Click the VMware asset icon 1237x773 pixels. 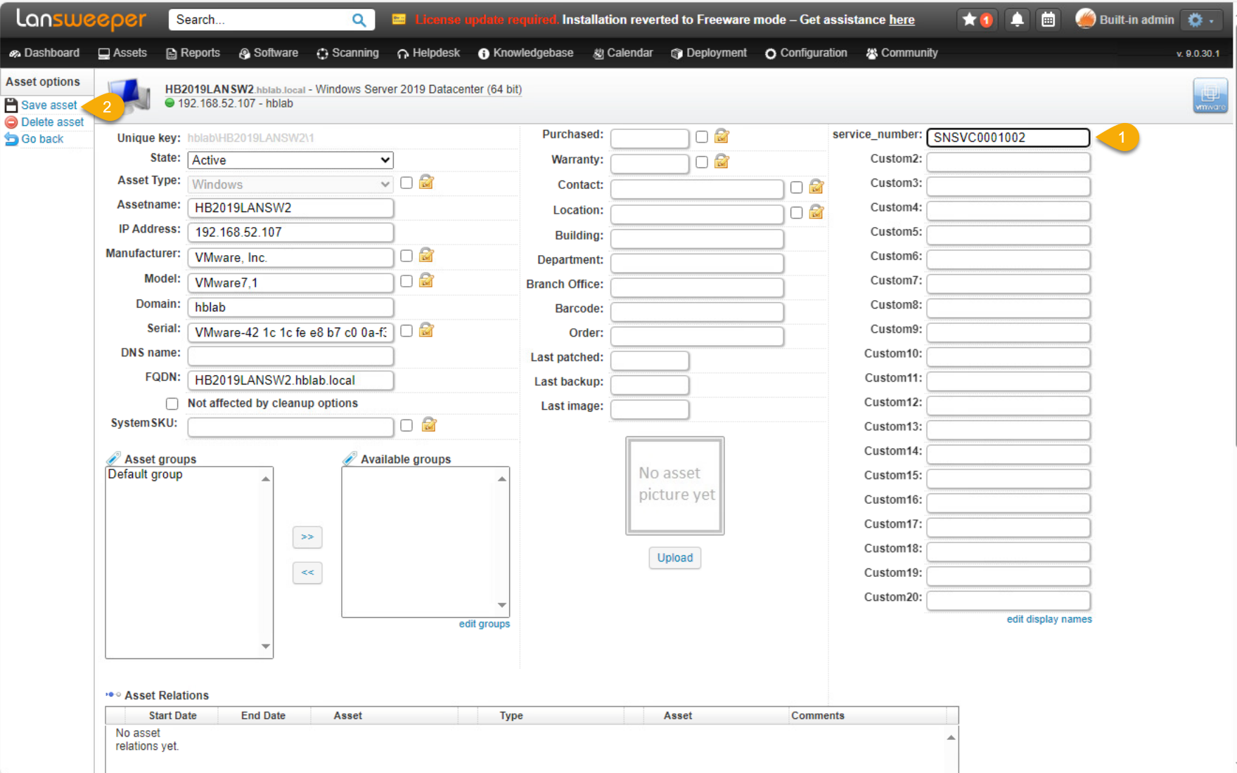click(1210, 96)
